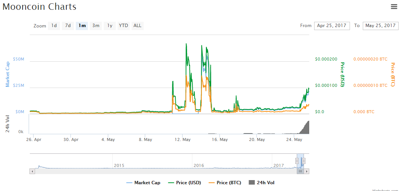Select the 1y zoom range
402x191 pixels.
[110, 26]
